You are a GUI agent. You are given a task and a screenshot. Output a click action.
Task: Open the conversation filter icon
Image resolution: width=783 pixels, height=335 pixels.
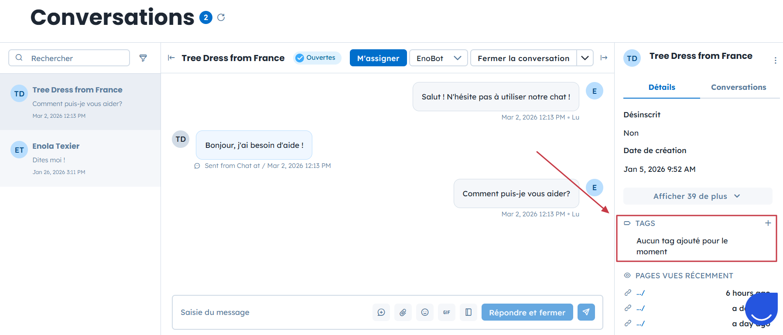pyautogui.click(x=143, y=58)
